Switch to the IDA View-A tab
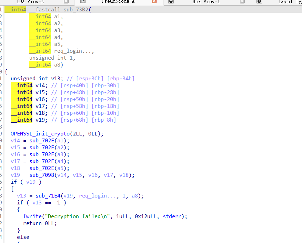 tap(30, 1)
